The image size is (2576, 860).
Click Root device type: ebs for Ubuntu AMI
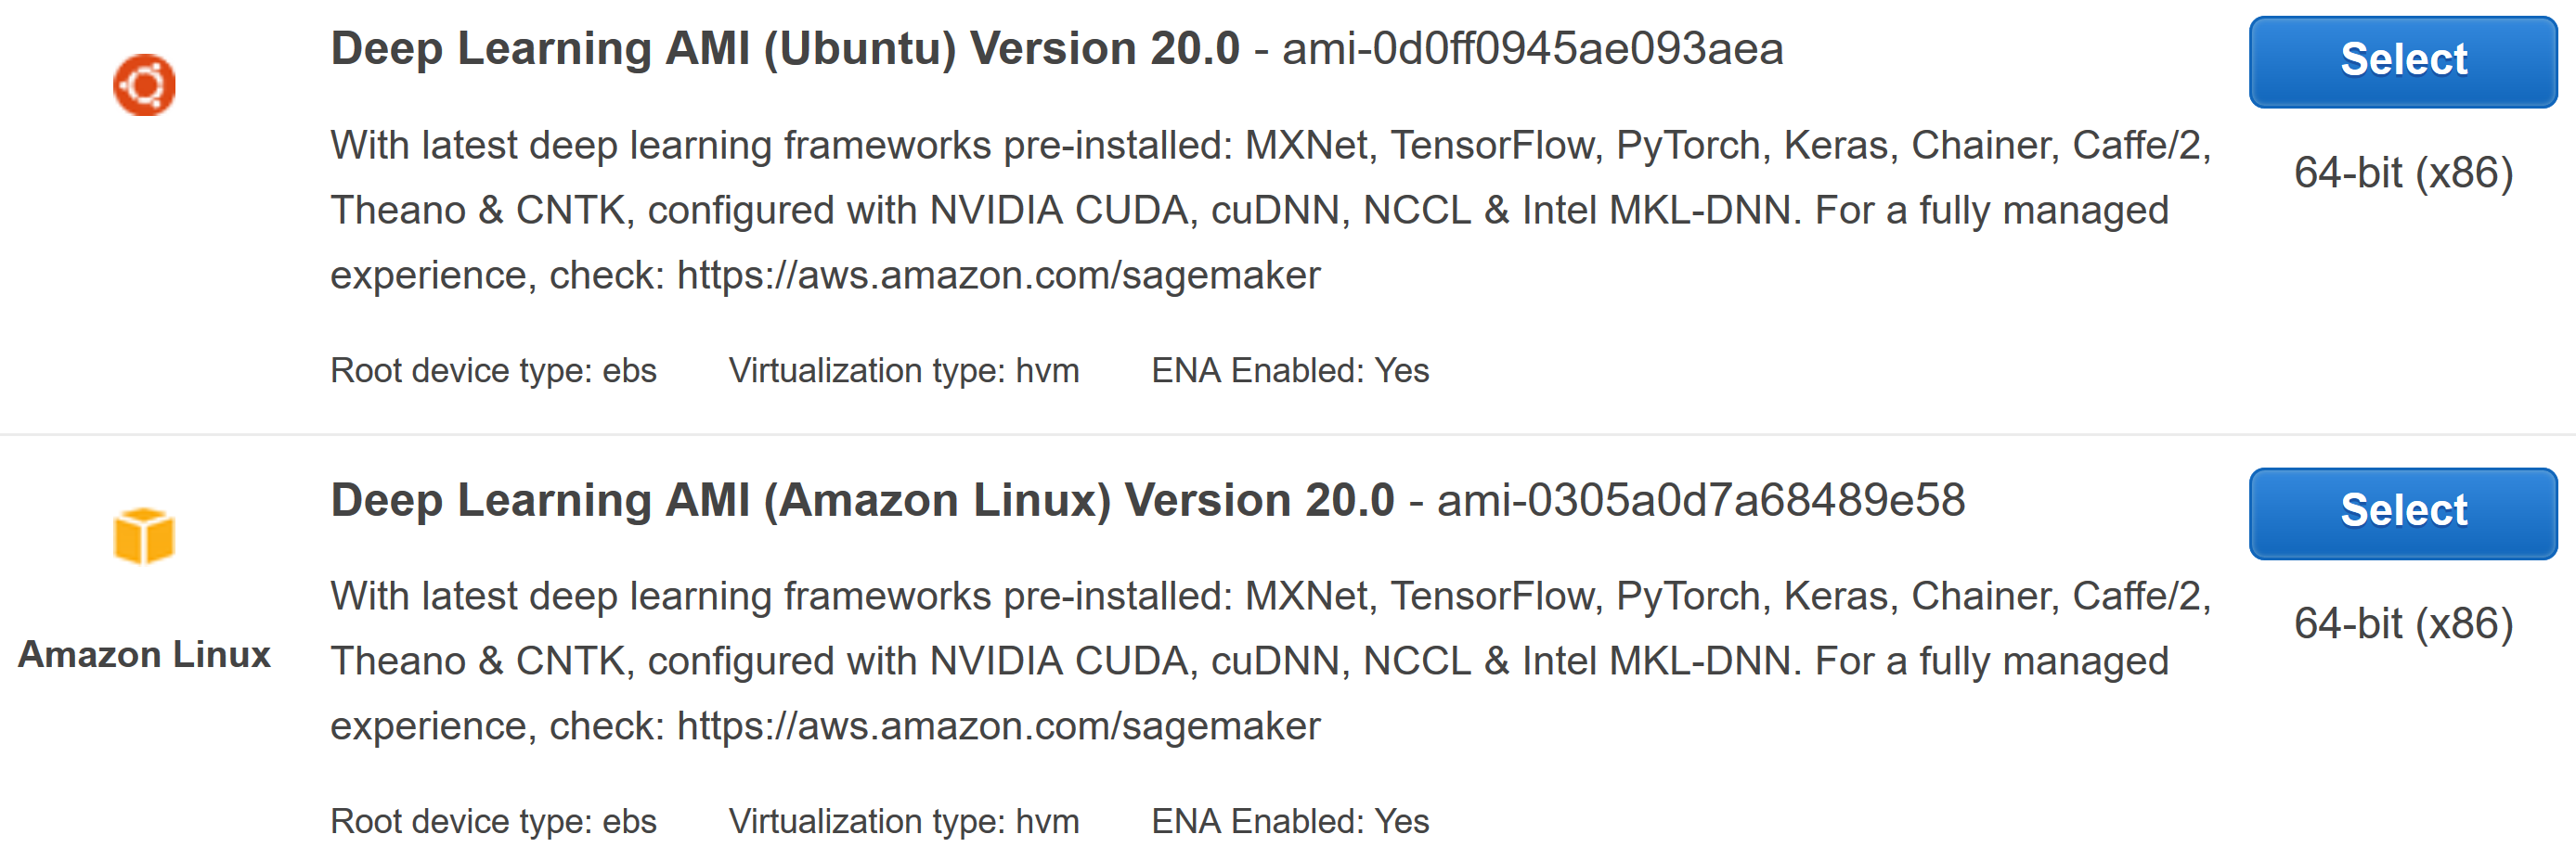pyautogui.click(x=493, y=370)
